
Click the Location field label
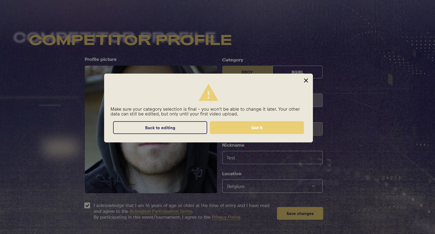coord(232,174)
